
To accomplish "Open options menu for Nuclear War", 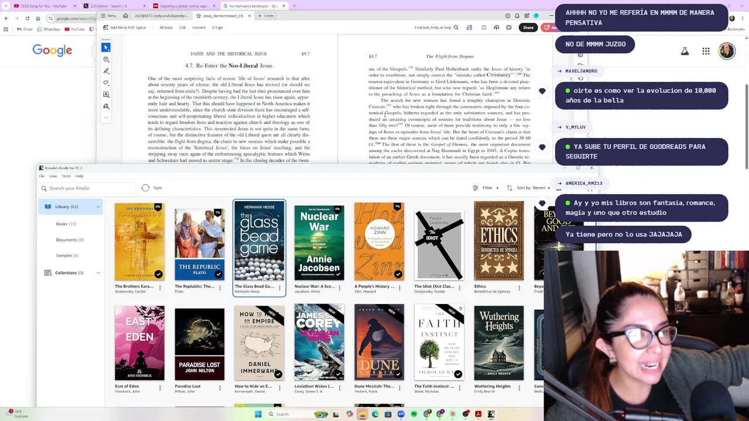I will 339,288.
